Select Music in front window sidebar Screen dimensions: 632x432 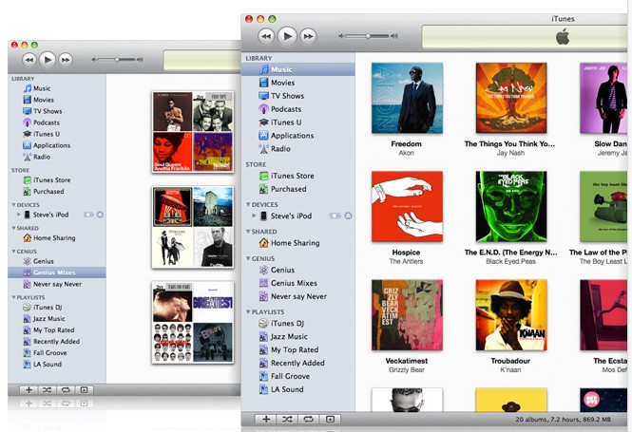298,69
